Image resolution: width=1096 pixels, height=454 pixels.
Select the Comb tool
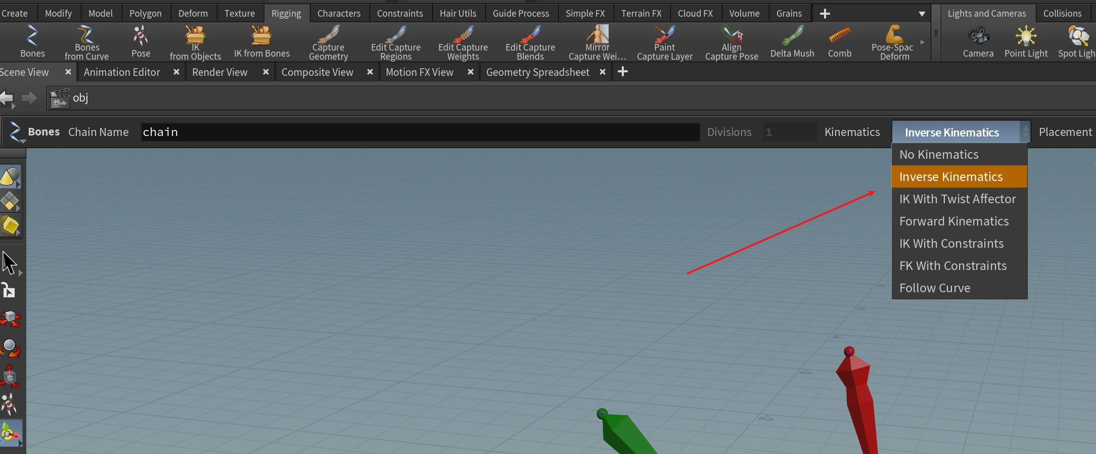coord(840,42)
